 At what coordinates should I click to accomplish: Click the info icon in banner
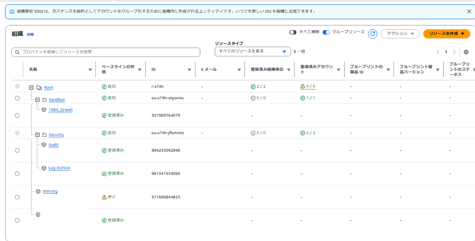tap(12, 12)
